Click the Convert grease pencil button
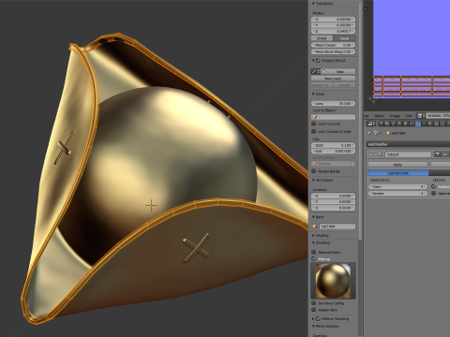Image resolution: width=450 pixels, height=337 pixels. pos(344,85)
